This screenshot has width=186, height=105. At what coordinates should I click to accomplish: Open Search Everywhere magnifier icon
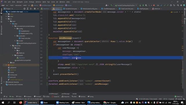click(x=178, y=5)
